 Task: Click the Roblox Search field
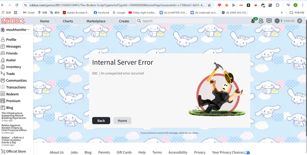pyautogui.click(x=174, y=21)
